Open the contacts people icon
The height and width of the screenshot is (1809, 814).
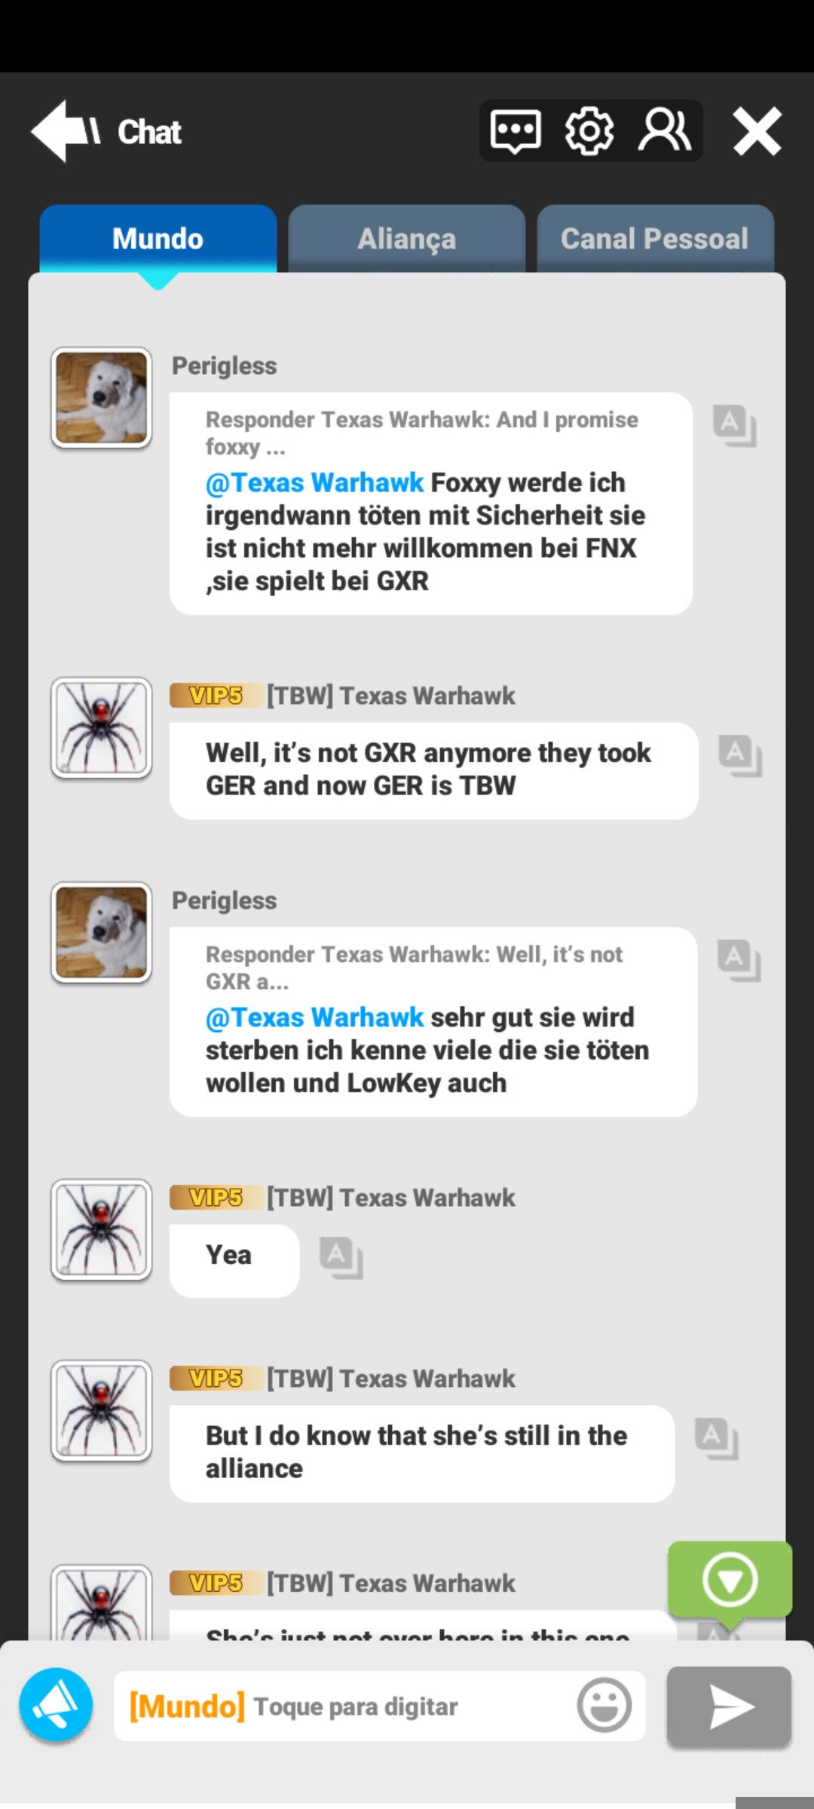click(664, 130)
